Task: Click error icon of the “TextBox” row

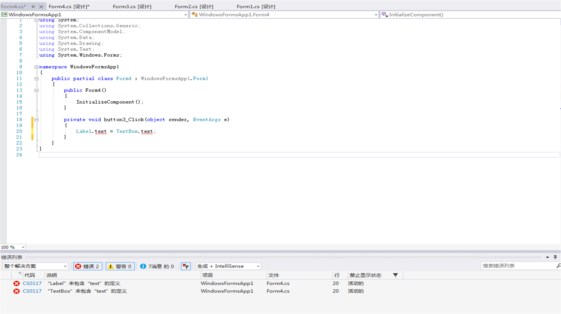Action: (x=17, y=291)
